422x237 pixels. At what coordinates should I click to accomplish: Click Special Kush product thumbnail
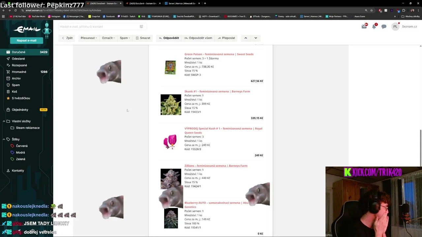170,142
